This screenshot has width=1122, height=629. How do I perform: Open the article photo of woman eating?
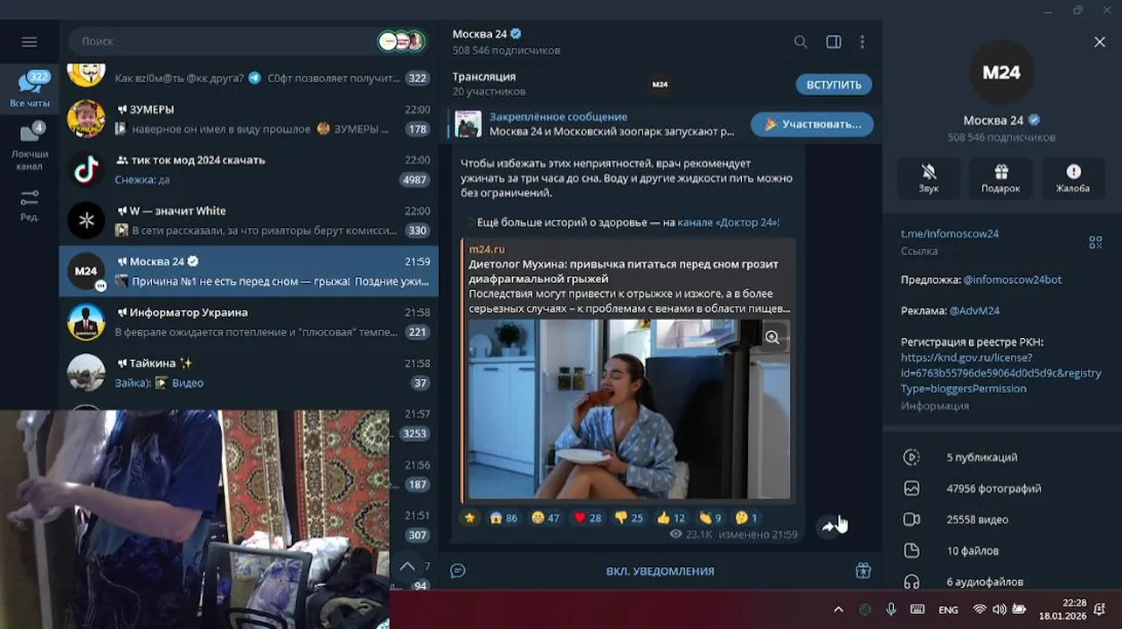(629, 409)
